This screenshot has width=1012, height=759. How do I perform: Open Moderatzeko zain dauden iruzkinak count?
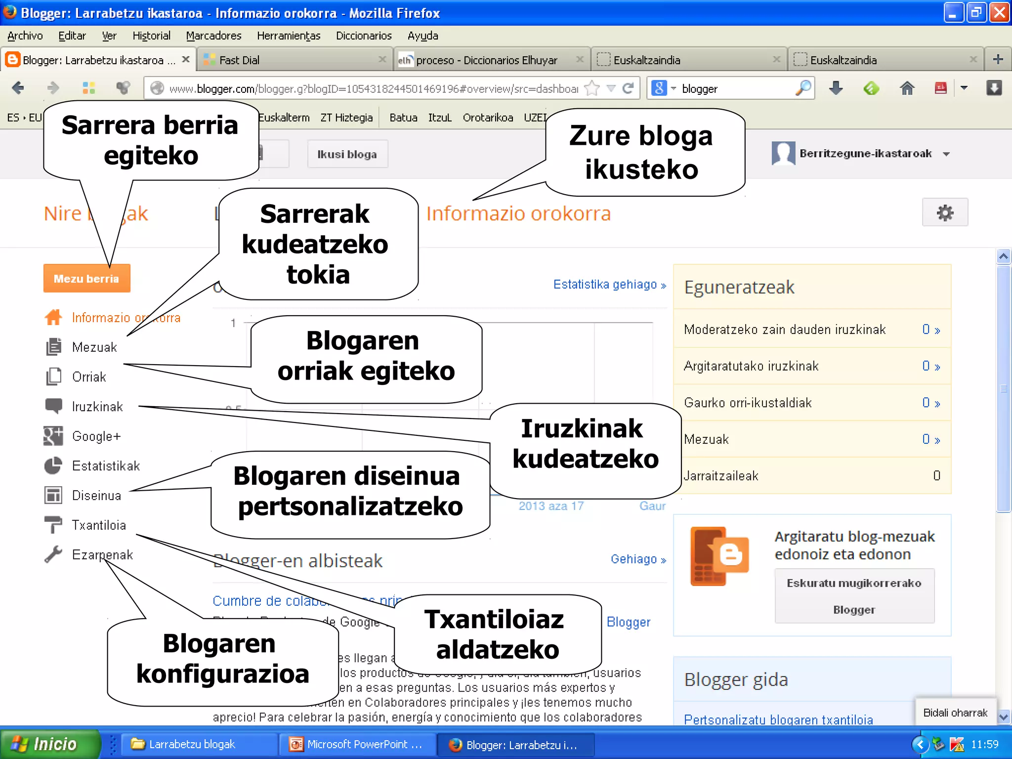[931, 330]
